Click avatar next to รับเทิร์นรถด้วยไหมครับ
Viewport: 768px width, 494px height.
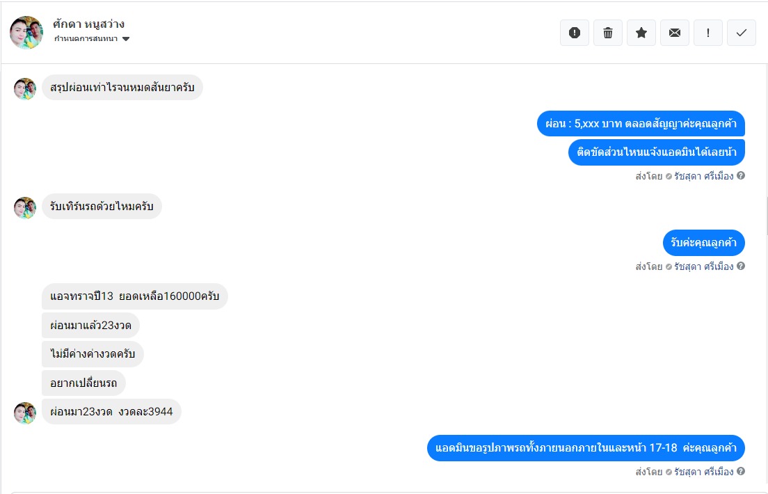point(25,207)
